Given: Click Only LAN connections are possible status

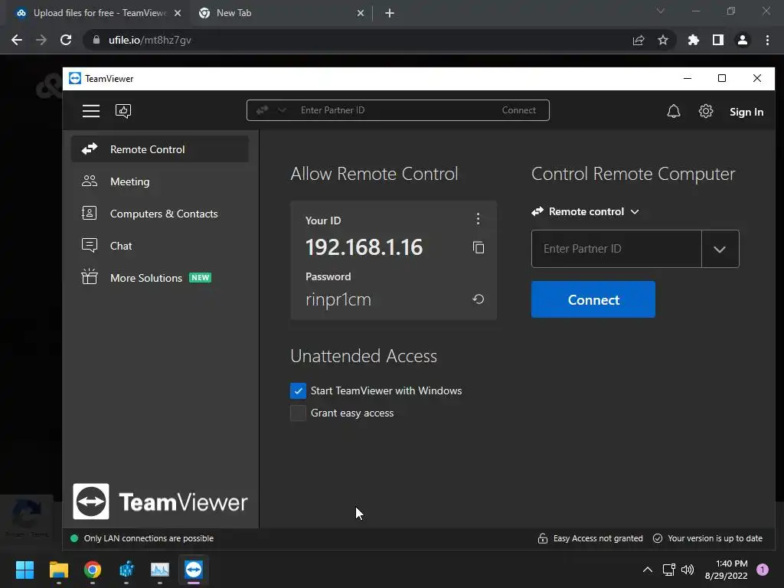Looking at the screenshot, I should point(149,538).
